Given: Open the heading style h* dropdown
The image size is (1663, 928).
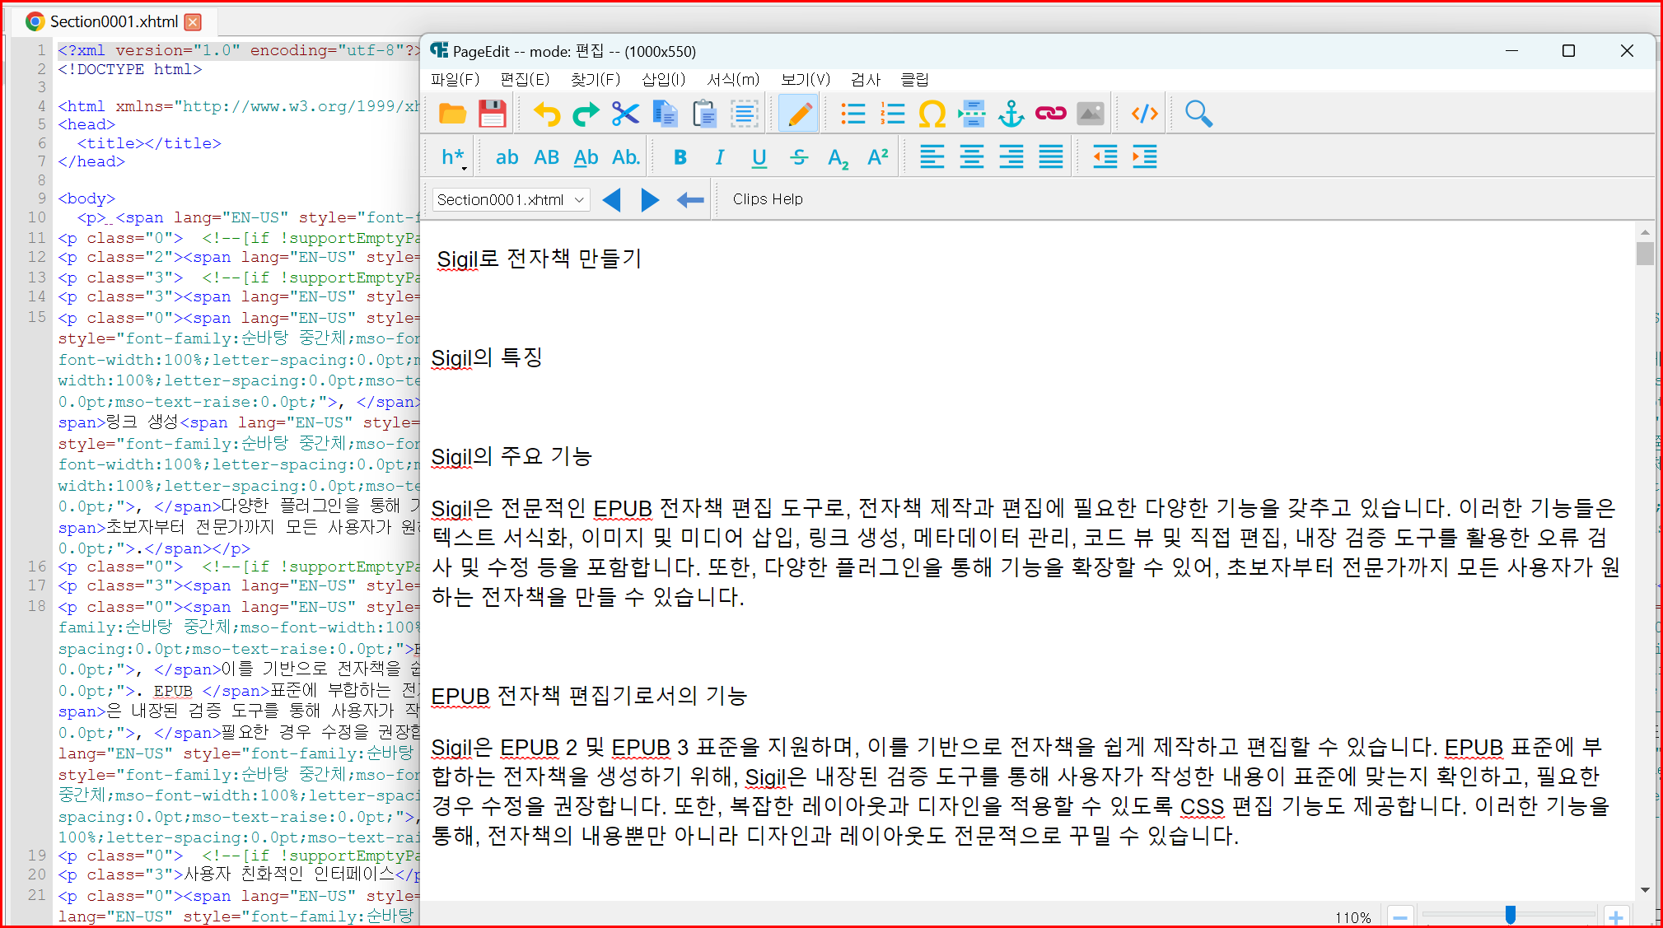Looking at the screenshot, I should pos(453,157).
